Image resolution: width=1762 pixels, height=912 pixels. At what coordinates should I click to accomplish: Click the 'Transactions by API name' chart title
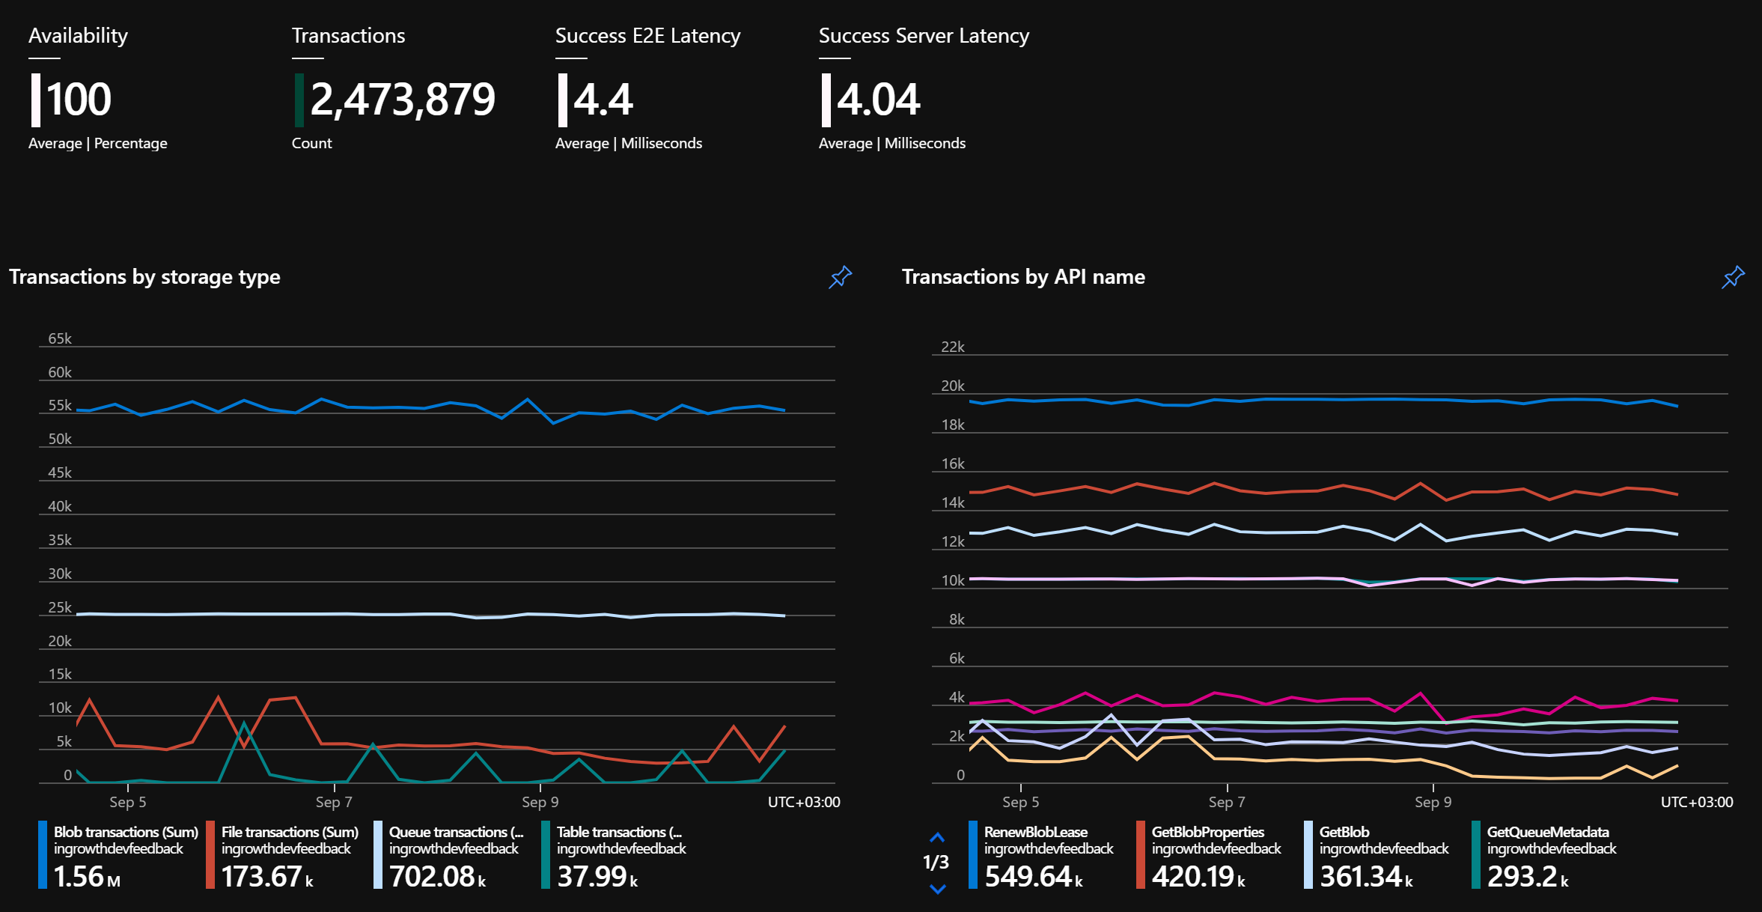(x=1023, y=277)
